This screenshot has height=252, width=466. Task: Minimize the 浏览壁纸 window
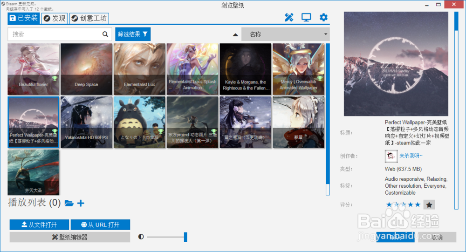click(427, 5)
